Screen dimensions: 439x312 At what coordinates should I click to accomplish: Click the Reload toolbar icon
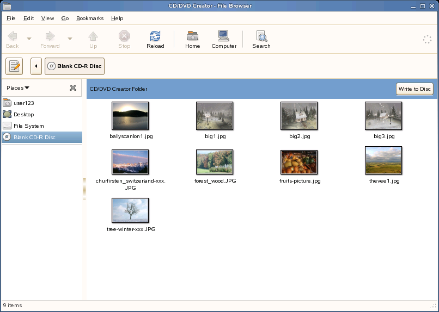click(155, 39)
